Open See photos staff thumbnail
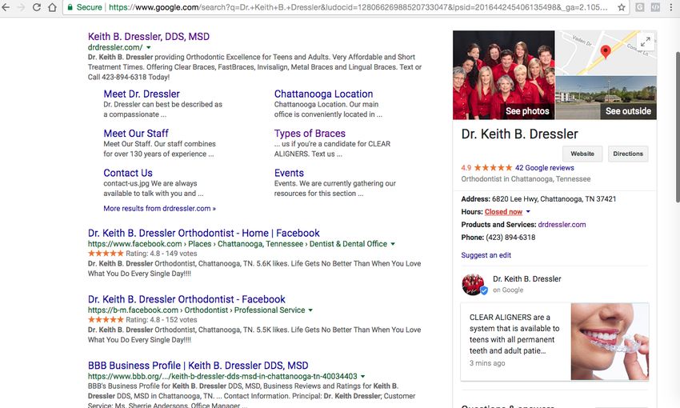 coord(503,74)
